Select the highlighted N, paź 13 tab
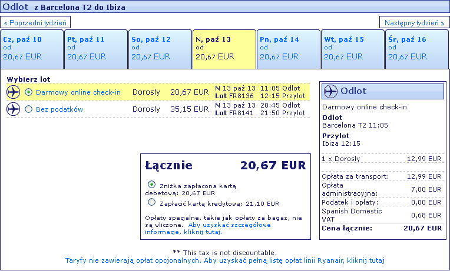 click(x=224, y=49)
